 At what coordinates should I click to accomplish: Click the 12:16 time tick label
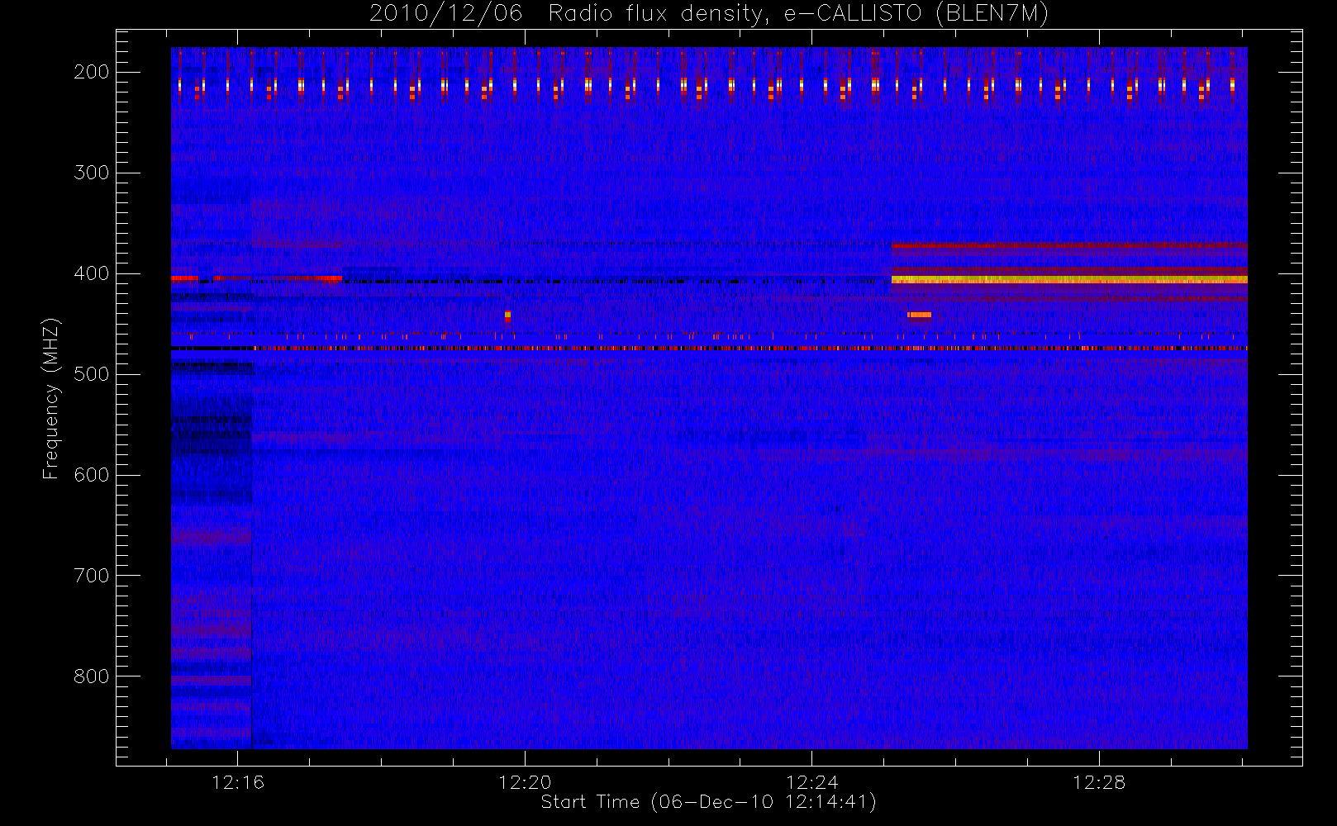(x=238, y=782)
